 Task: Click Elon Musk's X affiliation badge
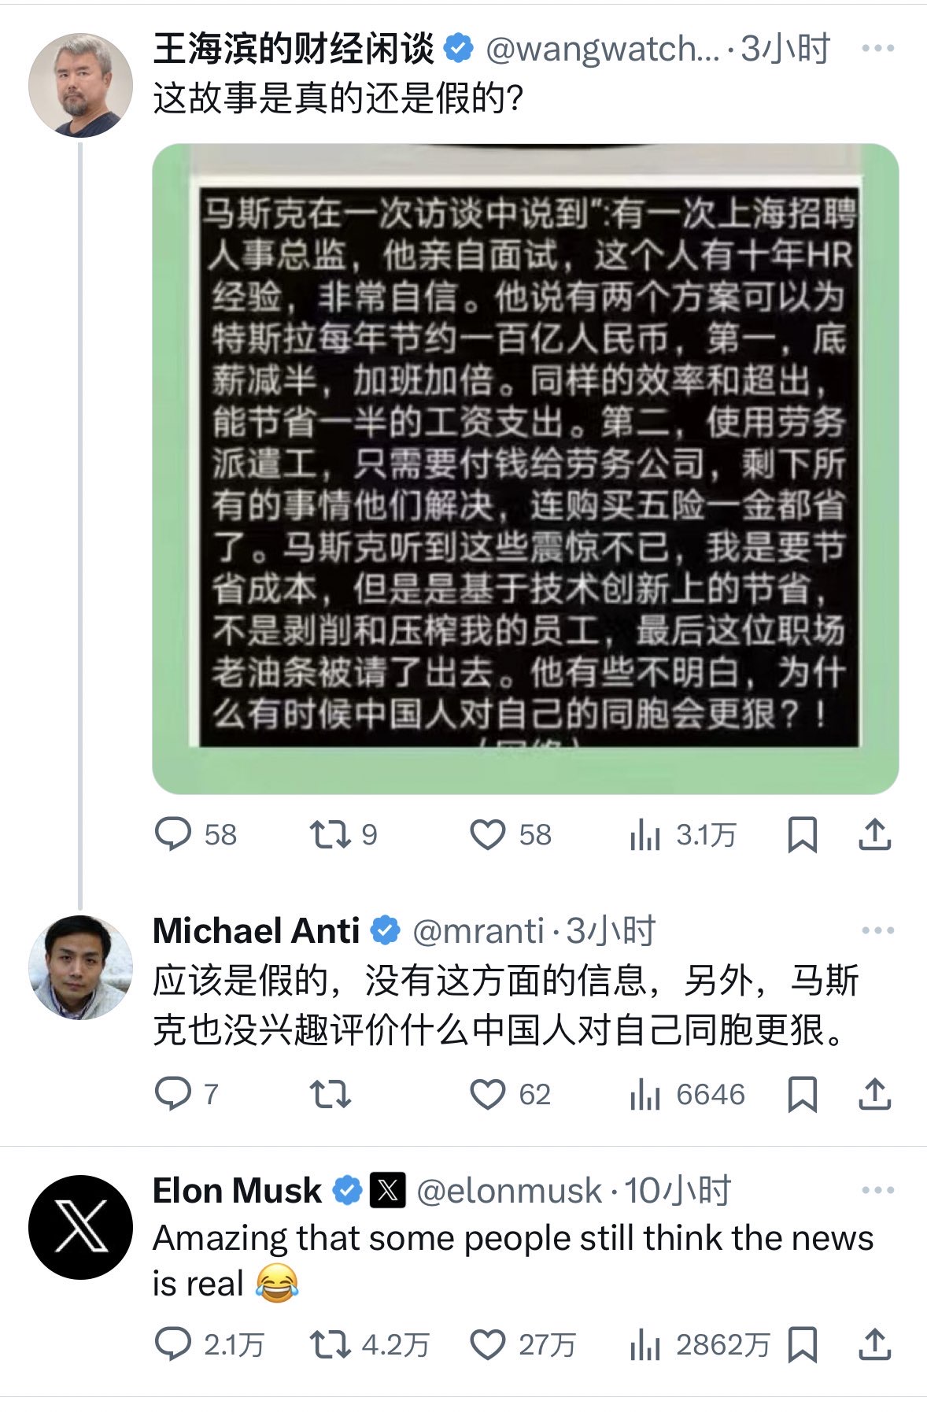pyautogui.click(x=387, y=1190)
